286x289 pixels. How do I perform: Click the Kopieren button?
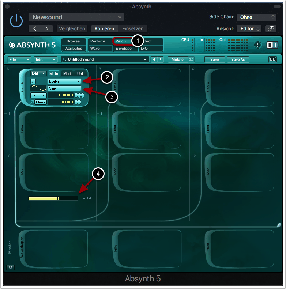(x=105, y=29)
